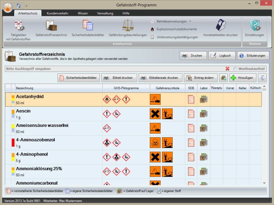
Task: Click the flame application button
Action: [8, 8]
